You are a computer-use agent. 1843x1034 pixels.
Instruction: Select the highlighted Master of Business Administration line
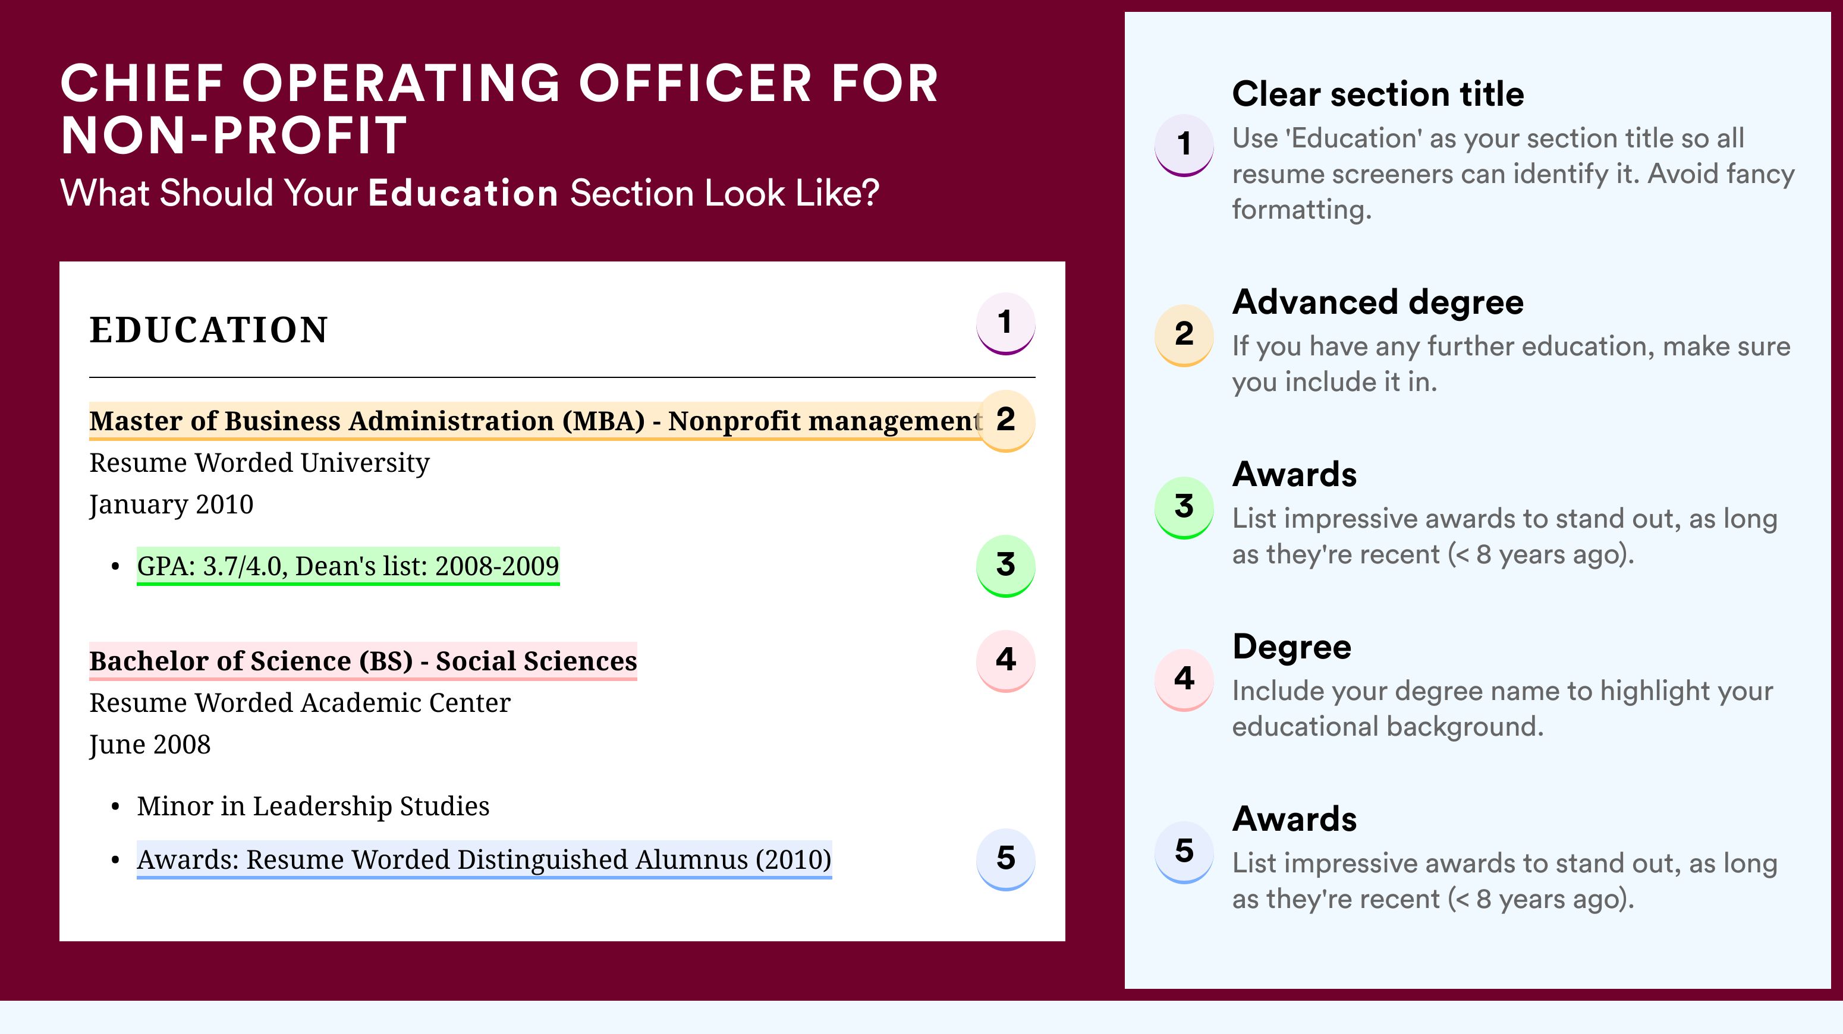pos(534,421)
